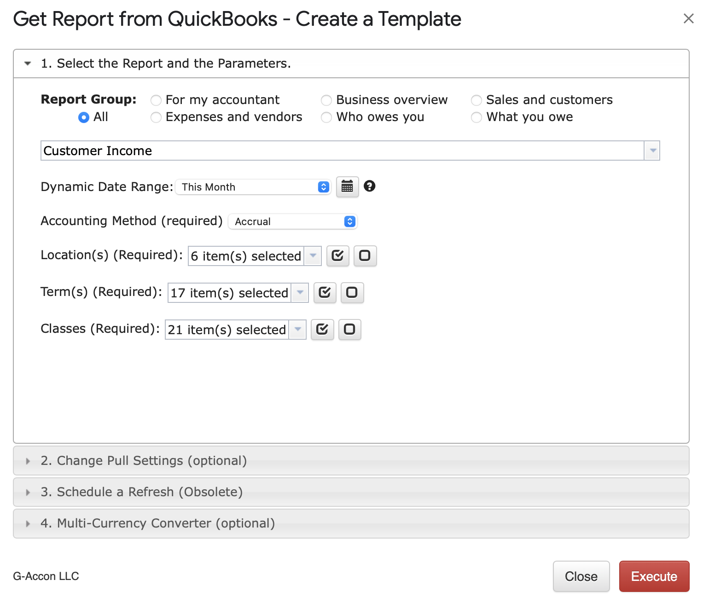Pick the Who owes you report group

click(326, 117)
